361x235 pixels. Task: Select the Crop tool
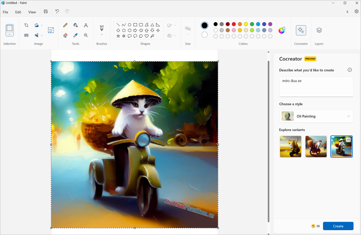(x=26, y=25)
